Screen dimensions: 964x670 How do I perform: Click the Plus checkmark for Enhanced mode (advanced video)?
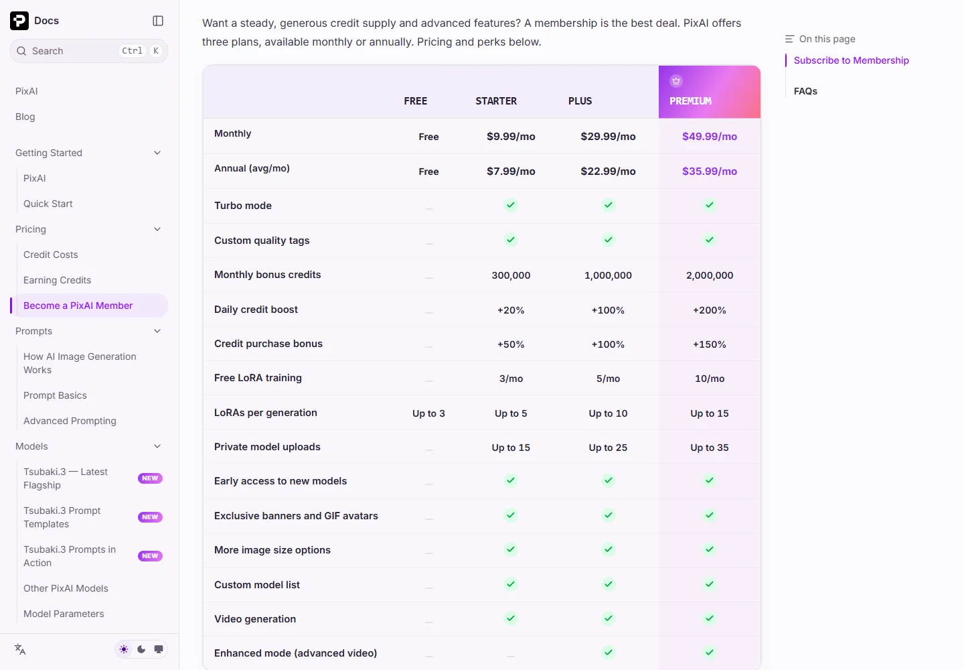pos(609,653)
